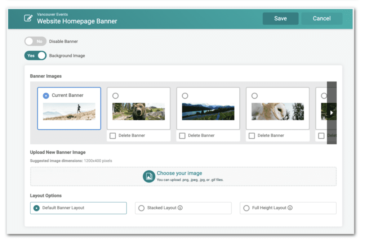The width and height of the screenshot is (369, 246).
Task: Select the Current Banner radio button
Action: pyautogui.click(x=46, y=96)
